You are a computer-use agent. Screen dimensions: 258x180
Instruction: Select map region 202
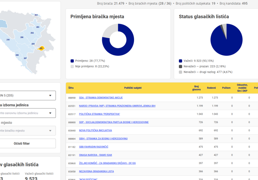click(x=36, y=15)
